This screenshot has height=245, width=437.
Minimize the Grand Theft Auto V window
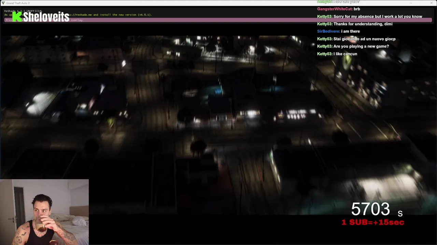click(x=411, y=3)
